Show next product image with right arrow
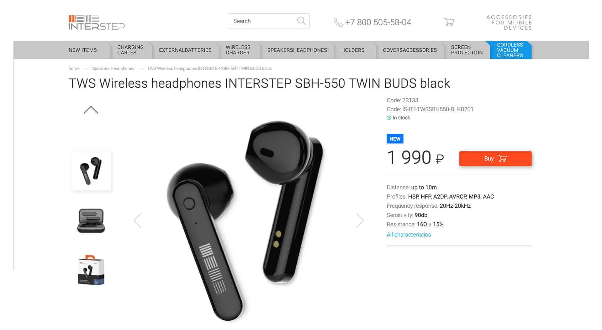Image resolution: width=602 pixels, height=330 pixels. click(x=360, y=221)
